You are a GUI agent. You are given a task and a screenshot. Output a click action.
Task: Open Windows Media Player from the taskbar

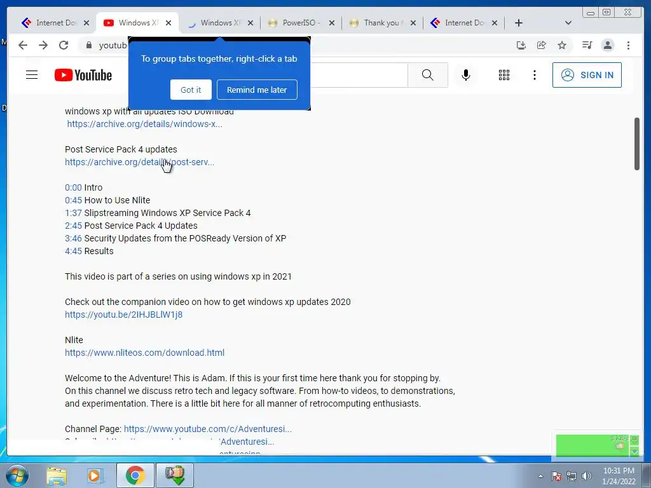[x=95, y=476]
